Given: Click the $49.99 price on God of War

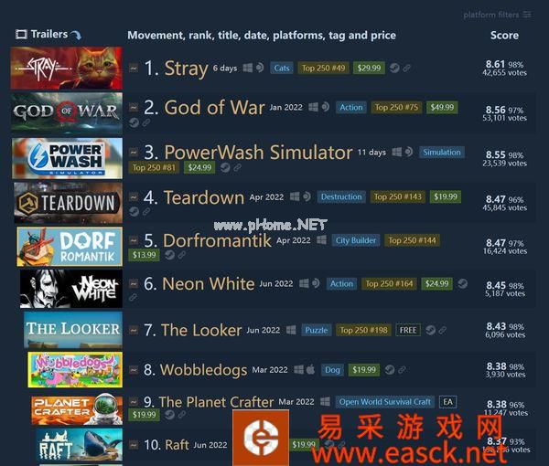Looking at the screenshot, I should [x=442, y=107].
